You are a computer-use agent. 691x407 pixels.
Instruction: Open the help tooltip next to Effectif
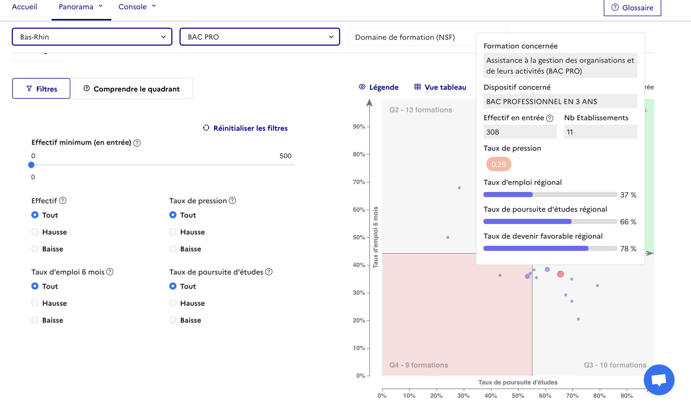(x=63, y=201)
